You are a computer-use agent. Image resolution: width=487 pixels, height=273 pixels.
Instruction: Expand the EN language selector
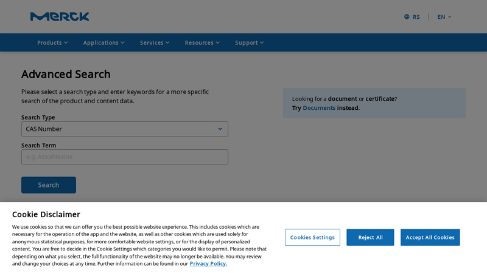point(444,17)
